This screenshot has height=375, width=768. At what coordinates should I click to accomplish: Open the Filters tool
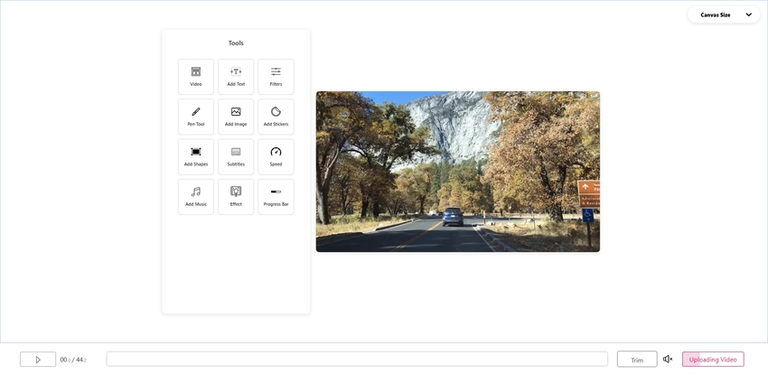click(276, 77)
